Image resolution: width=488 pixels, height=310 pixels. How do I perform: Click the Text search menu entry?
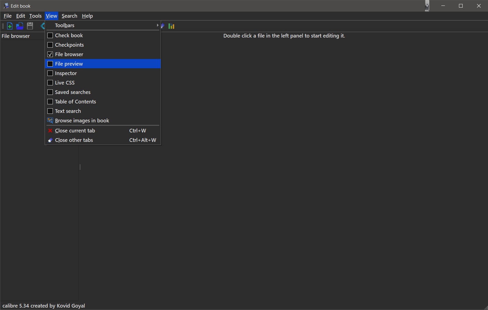click(x=68, y=111)
